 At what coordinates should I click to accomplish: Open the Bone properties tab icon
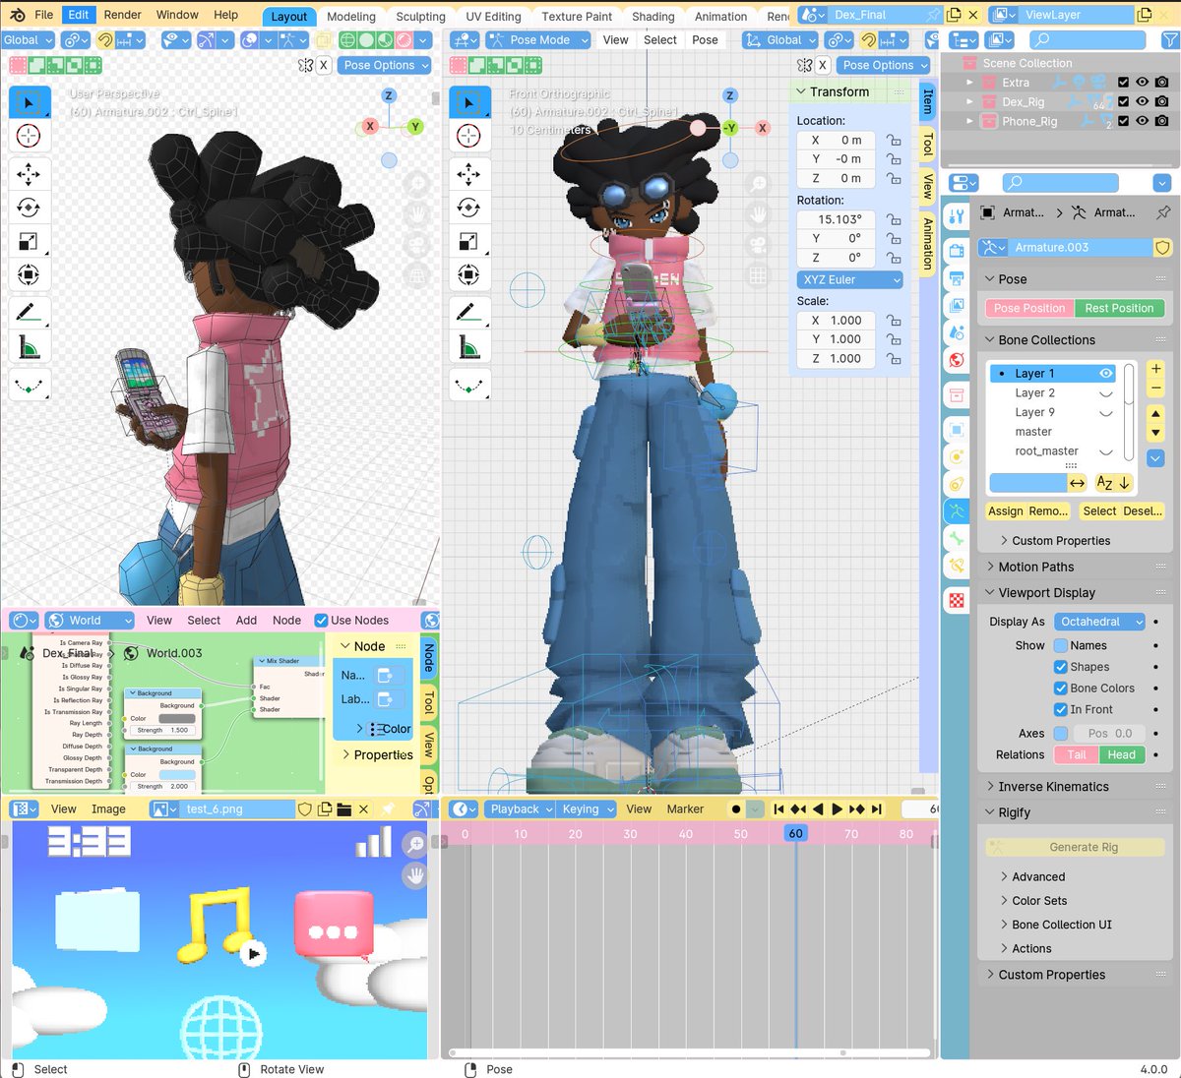coord(957,538)
